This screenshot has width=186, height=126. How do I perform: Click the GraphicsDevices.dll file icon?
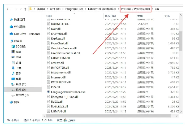pos(48,48)
